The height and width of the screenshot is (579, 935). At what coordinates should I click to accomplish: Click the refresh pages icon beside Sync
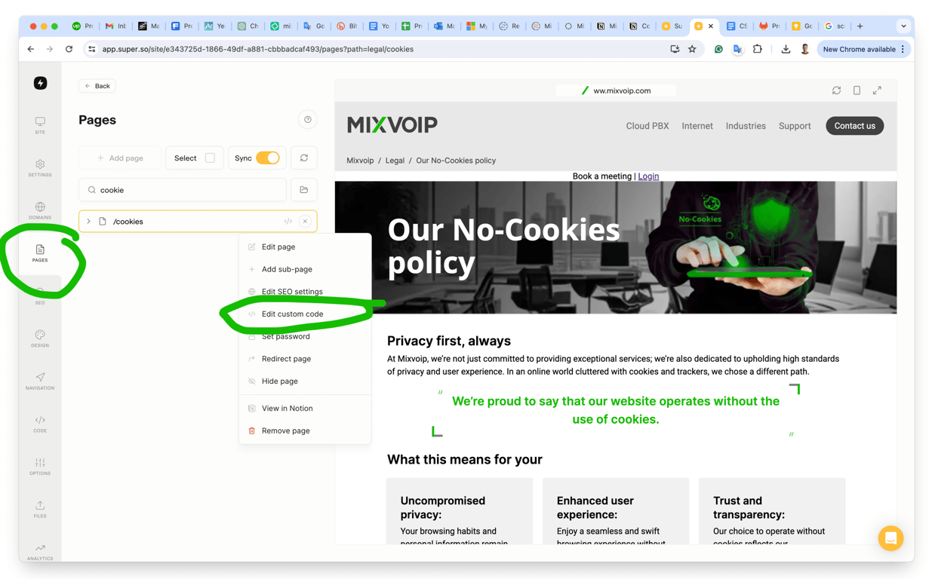(304, 158)
